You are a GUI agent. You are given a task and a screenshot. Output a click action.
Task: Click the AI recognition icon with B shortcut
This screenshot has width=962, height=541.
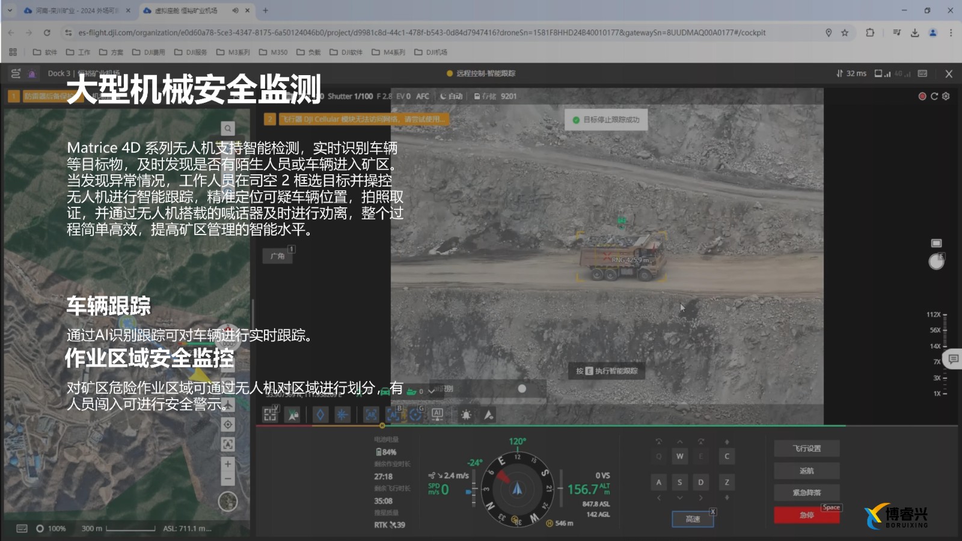pos(393,414)
